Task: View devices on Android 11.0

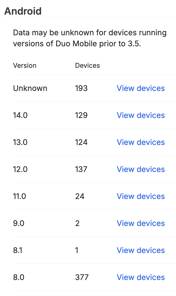Action: click(140, 196)
